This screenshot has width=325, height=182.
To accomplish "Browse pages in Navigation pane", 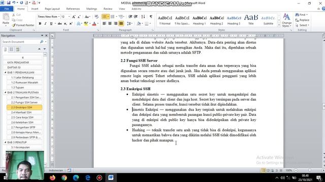I will (11, 50).
